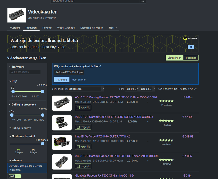Viewport: 218px width, 179px height.
Task: Expand Daling in euro's section
Action: [x=20, y=128]
